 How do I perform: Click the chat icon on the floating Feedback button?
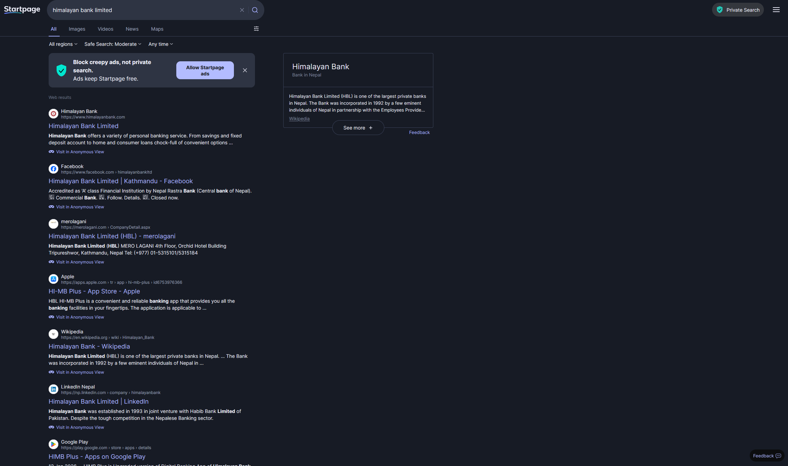point(778,456)
